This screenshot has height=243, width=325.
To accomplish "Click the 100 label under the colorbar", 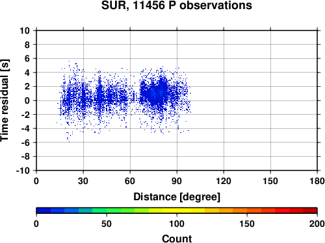I will pos(177,224).
